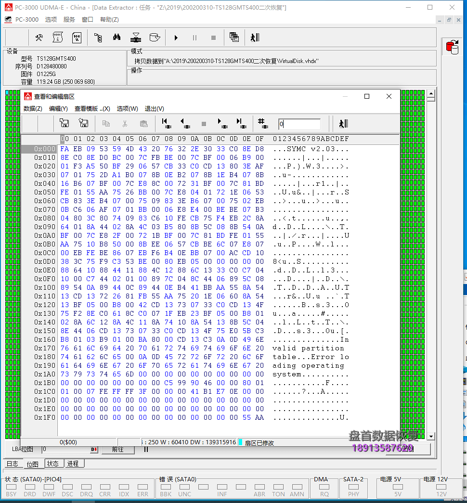Click the red database icon at top right
Viewport: 467px width, 503px height.
[x=452, y=47]
